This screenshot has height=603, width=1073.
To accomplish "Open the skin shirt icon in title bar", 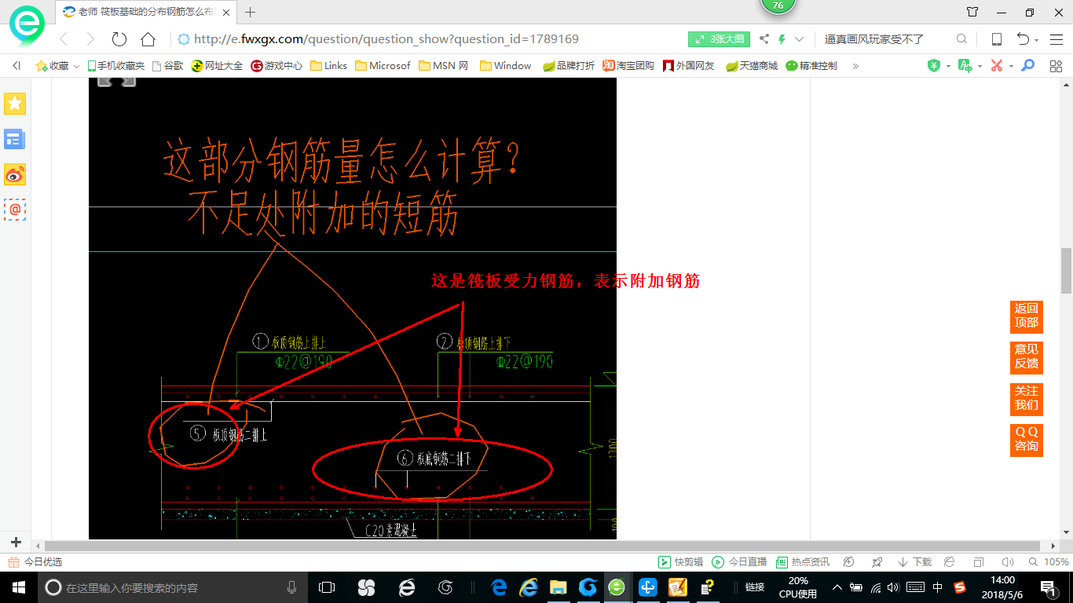I will [972, 12].
